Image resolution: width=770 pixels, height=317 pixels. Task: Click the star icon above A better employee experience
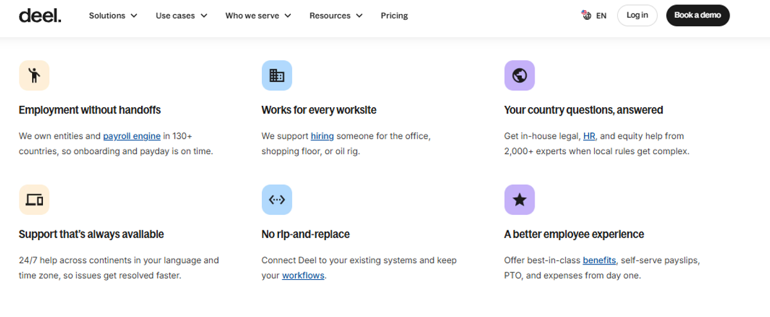click(x=520, y=200)
